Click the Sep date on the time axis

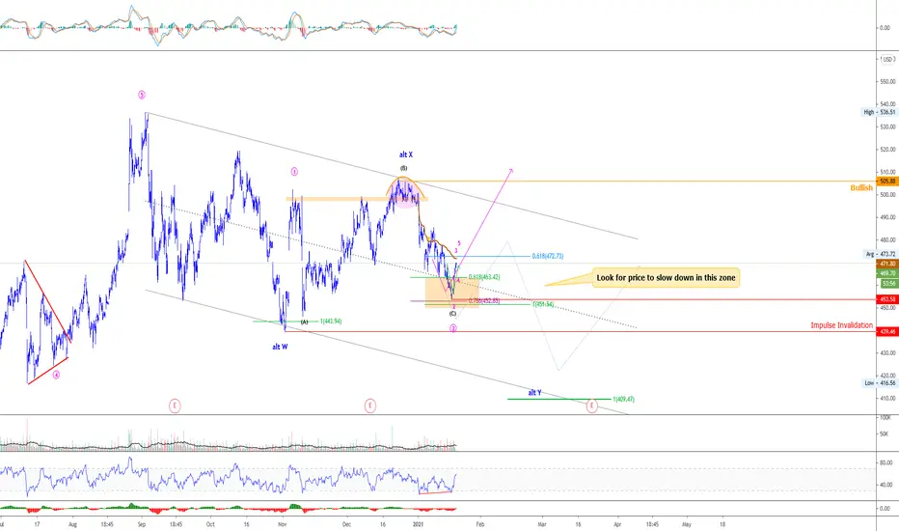tap(142, 524)
